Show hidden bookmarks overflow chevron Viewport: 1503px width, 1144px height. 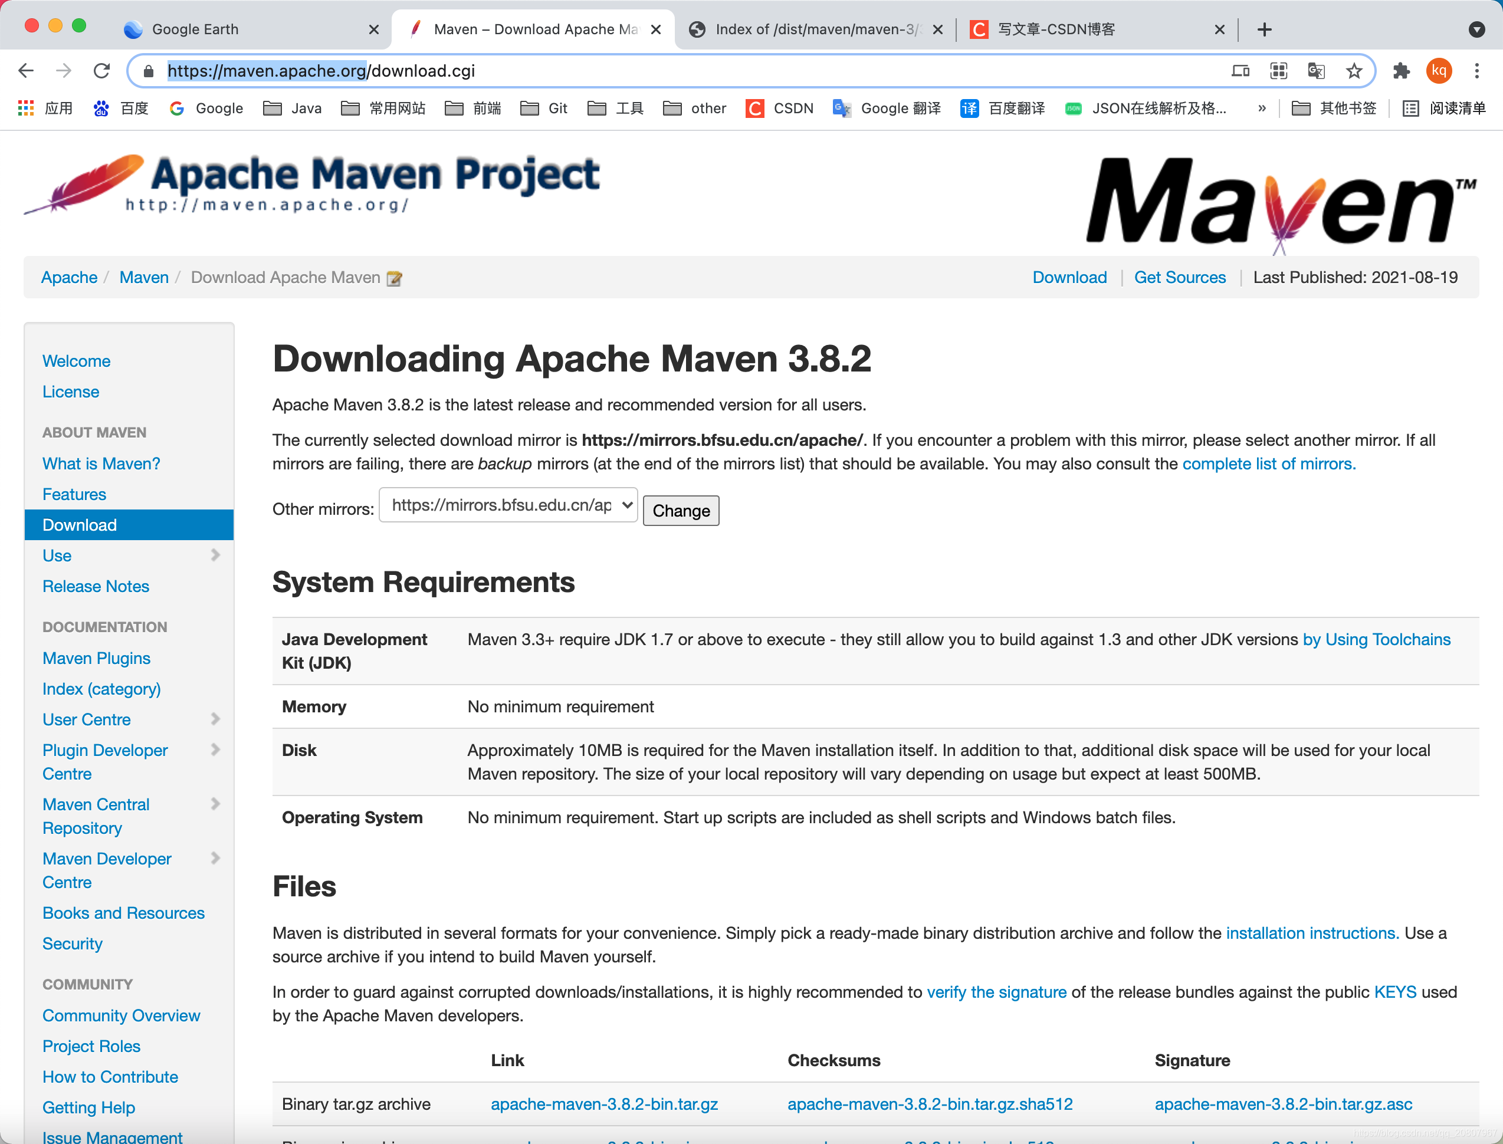(1261, 109)
